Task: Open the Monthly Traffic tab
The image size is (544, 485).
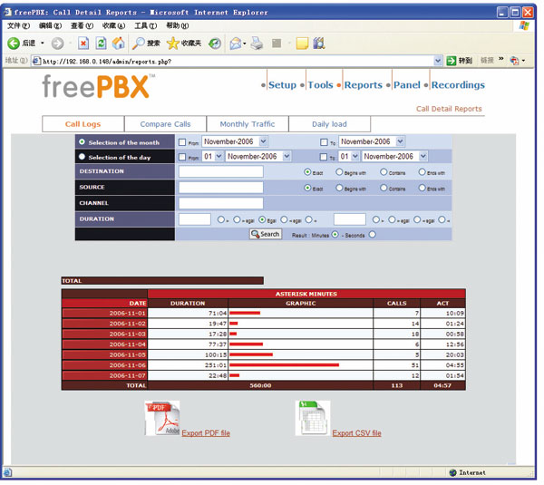Action: coord(247,124)
